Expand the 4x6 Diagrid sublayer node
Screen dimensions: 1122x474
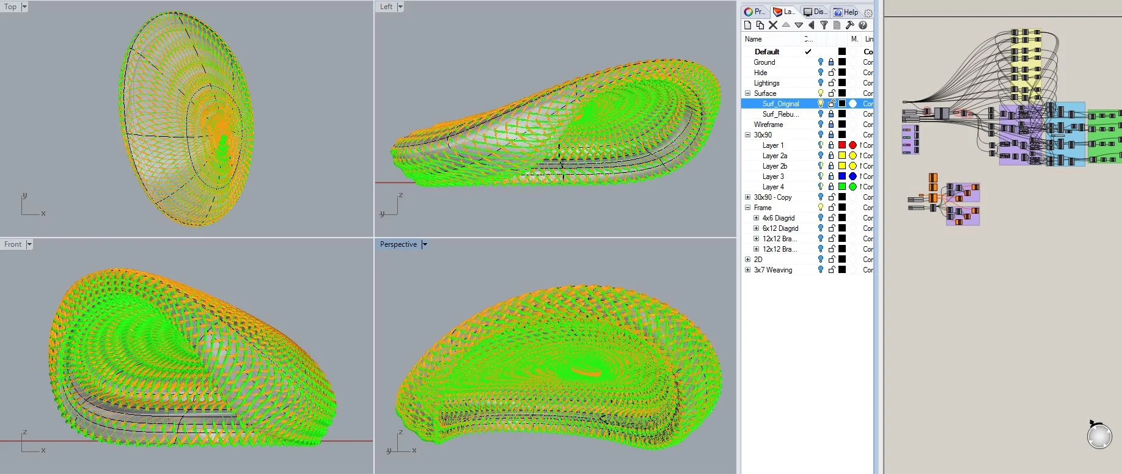coord(756,218)
